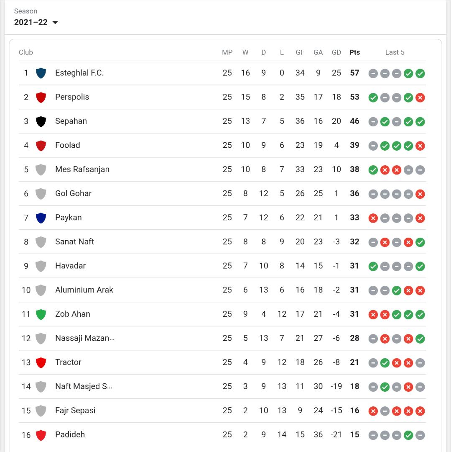Click the Last 5 column header
This screenshot has width=451, height=452.
coord(395,52)
